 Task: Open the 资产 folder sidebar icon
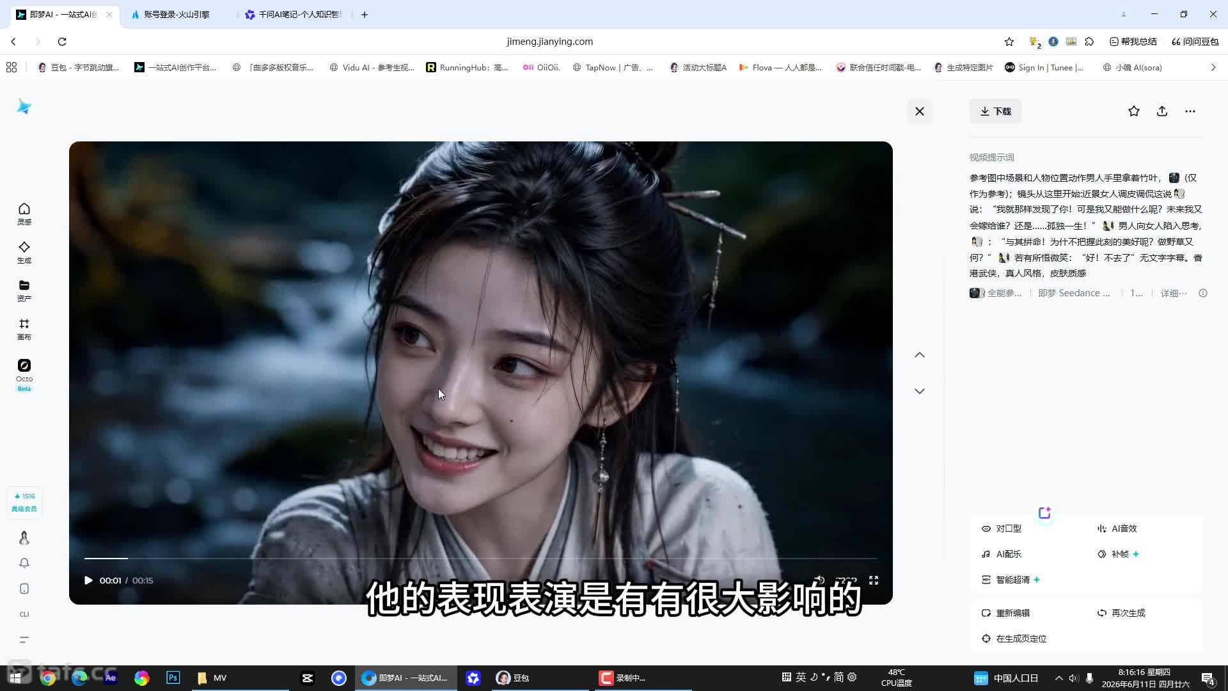(x=24, y=291)
